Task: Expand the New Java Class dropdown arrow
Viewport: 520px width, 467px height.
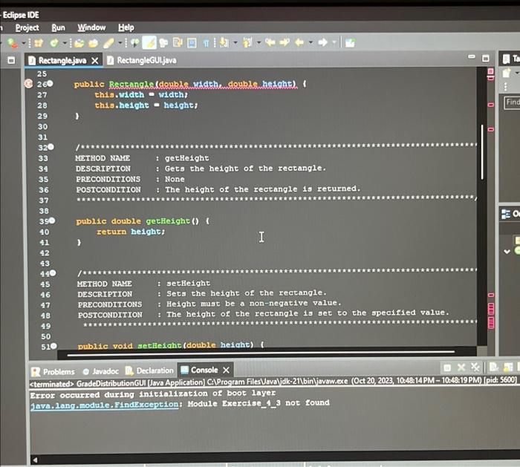Action: tap(65, 43)
